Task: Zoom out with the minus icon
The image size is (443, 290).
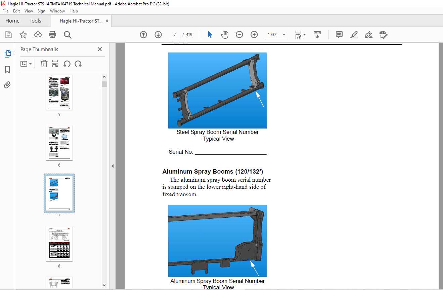Action: click(239, 35)
